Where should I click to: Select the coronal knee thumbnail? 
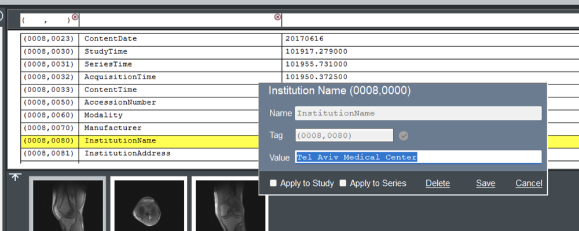point(230,204)
